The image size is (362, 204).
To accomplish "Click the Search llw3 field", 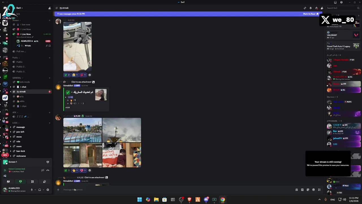I will point(342,8).
